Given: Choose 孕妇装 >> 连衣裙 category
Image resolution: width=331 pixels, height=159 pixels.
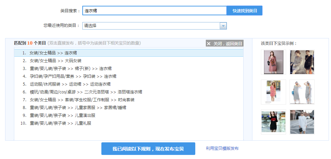Looking at the screenshot, I should tap(73, 76).
